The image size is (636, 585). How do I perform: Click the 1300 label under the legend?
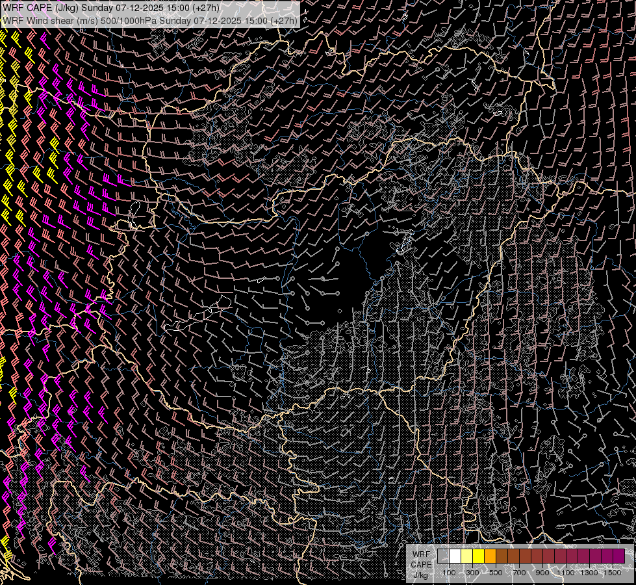pos(589,573)
